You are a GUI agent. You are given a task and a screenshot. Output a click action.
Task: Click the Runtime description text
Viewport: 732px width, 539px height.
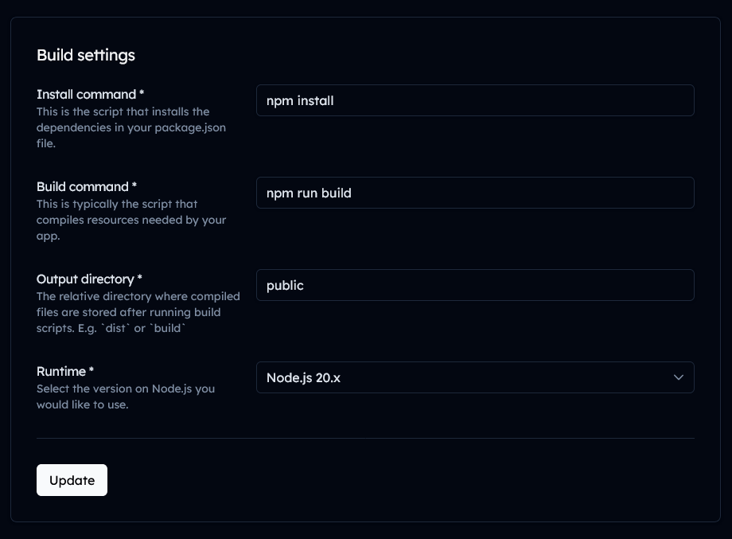click(x=126, y=396)
